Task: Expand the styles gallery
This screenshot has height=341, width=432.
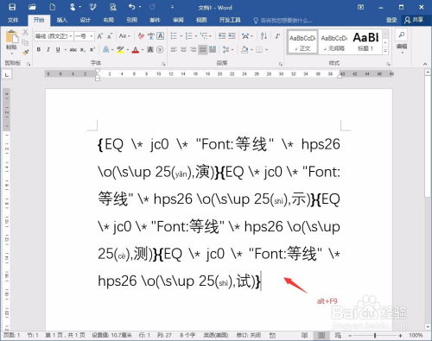Action: (385, 51)
